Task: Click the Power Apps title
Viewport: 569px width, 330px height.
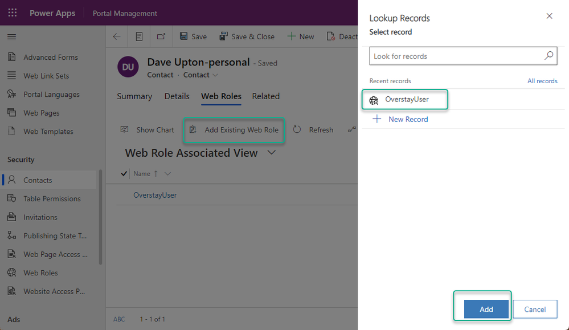Action: pyautogui.click(x=52, y=13)
